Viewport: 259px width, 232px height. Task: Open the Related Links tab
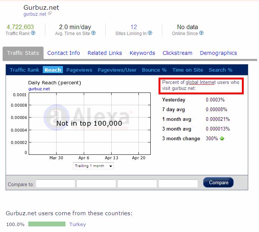pos(105,53)
